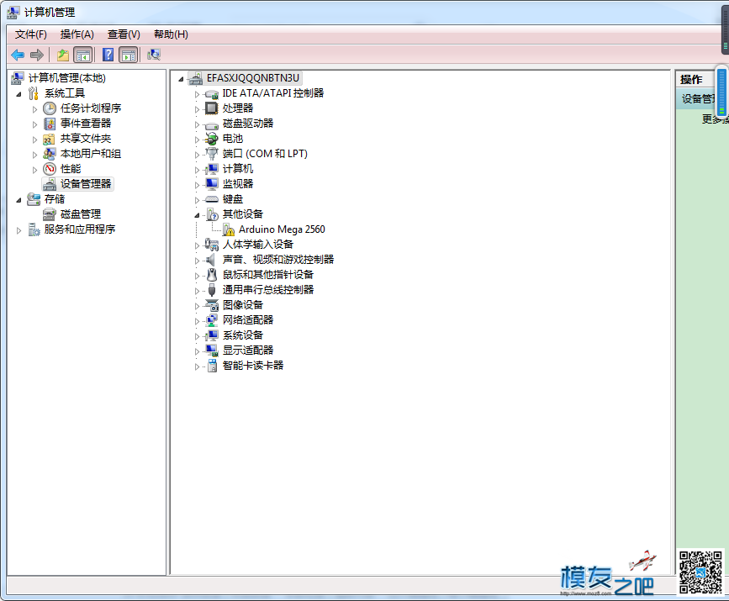Screen dimensions: 729x601
Task: Click the 图像设备 camera icon
Action: pos(212,305)
